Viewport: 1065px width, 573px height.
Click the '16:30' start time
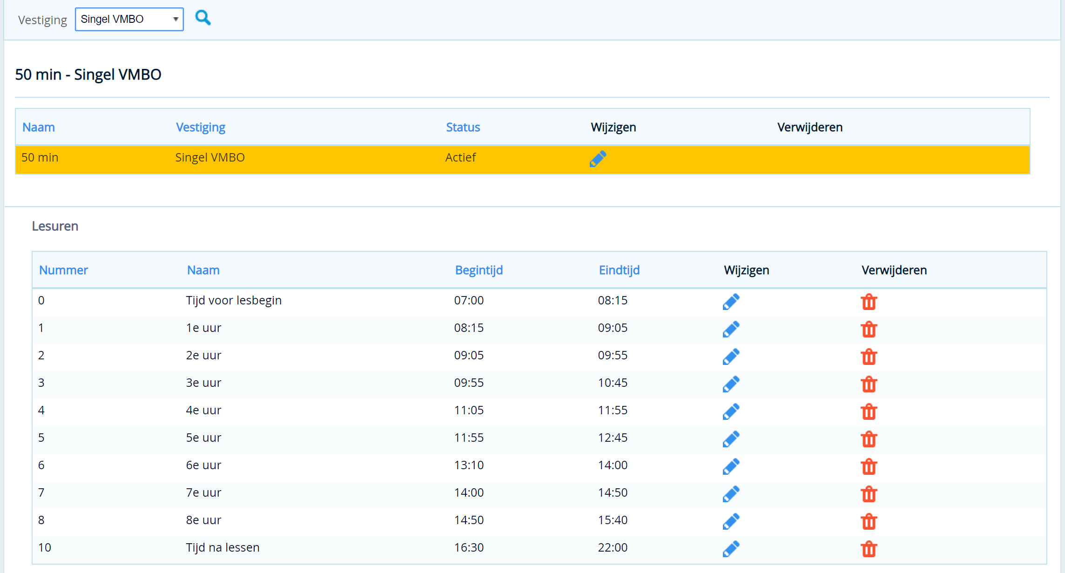469,547
